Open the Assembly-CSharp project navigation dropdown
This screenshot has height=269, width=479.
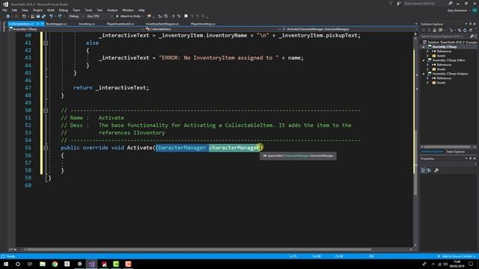[x=76, y=29]
